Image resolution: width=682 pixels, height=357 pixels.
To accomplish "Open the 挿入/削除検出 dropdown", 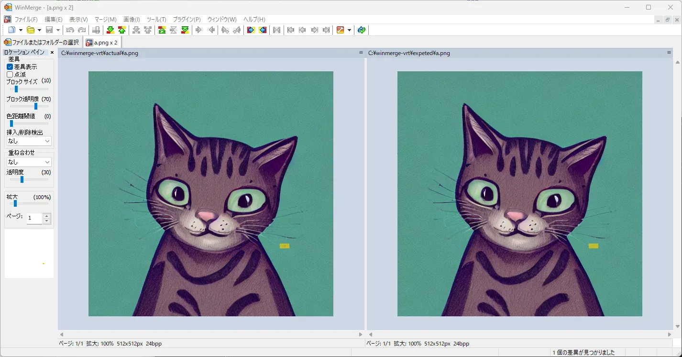I will 29,141.
